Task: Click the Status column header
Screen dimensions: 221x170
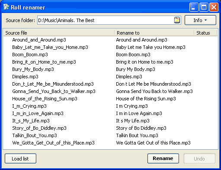Action: [205, 33]
